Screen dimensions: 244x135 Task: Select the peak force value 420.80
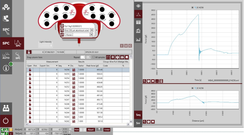click(x=99, y=78)
